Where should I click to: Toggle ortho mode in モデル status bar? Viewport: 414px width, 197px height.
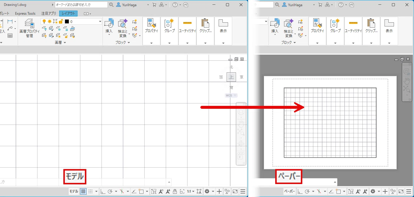pyautogui.click(x=103, y=191)
